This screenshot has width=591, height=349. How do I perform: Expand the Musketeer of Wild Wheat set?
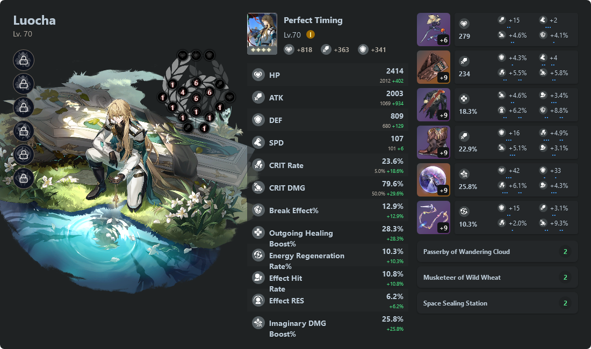pyautogui.click(x=497, y=277)
